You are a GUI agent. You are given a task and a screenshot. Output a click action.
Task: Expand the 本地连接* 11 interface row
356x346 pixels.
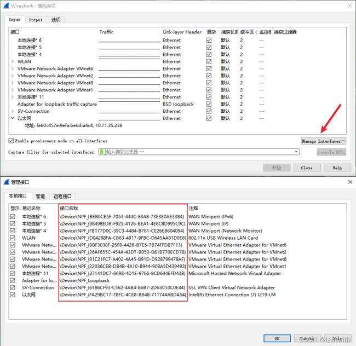(x=13, y=97)
